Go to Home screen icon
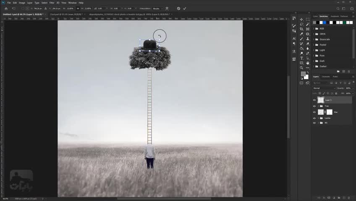 click(6, 9)
